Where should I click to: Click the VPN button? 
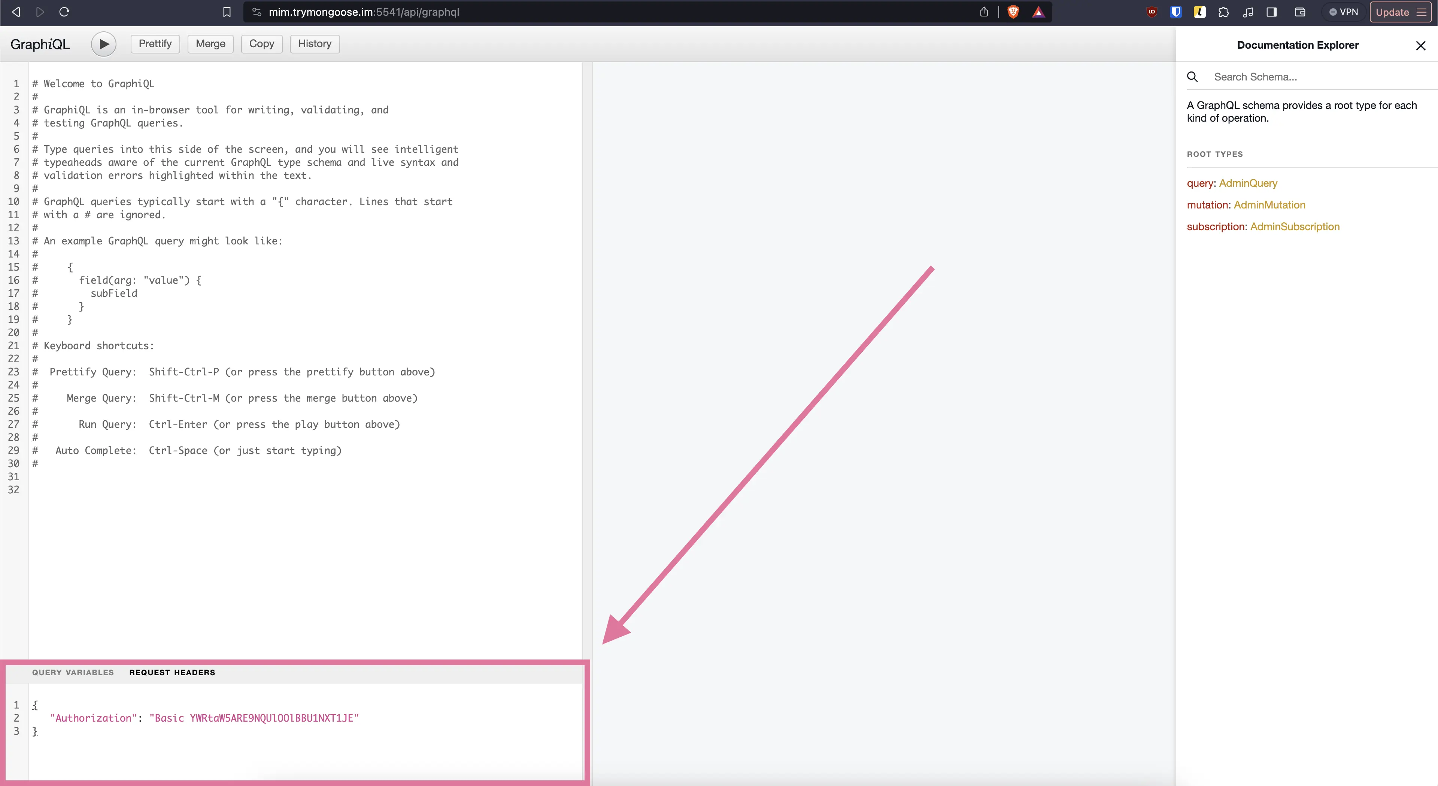point(1343,12)
